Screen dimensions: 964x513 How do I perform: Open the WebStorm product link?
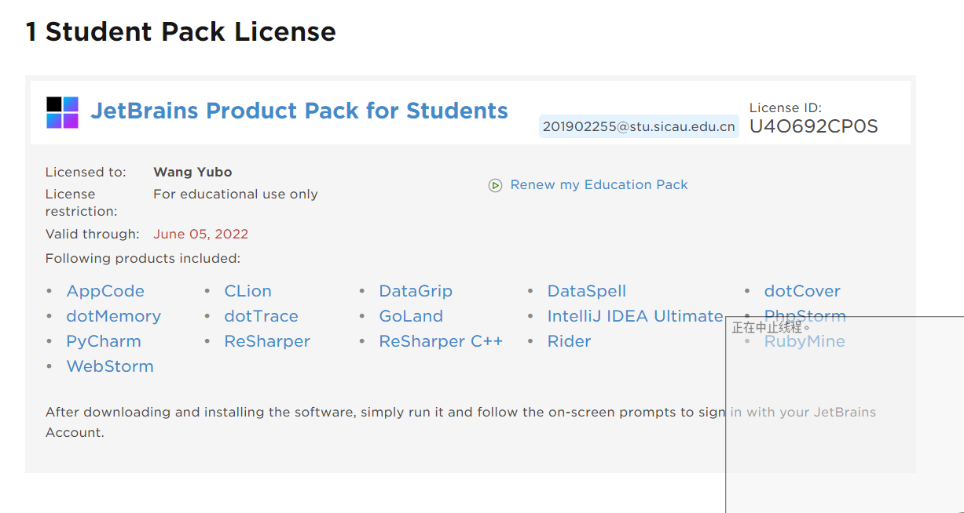(110, 366)
